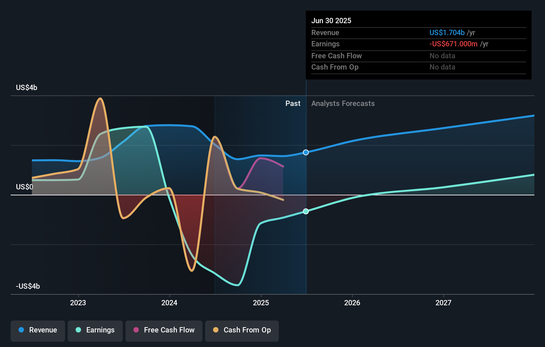545x347 pixels.
Task: Click the US$4b y-axis label
Action: [x=27, y=87]
